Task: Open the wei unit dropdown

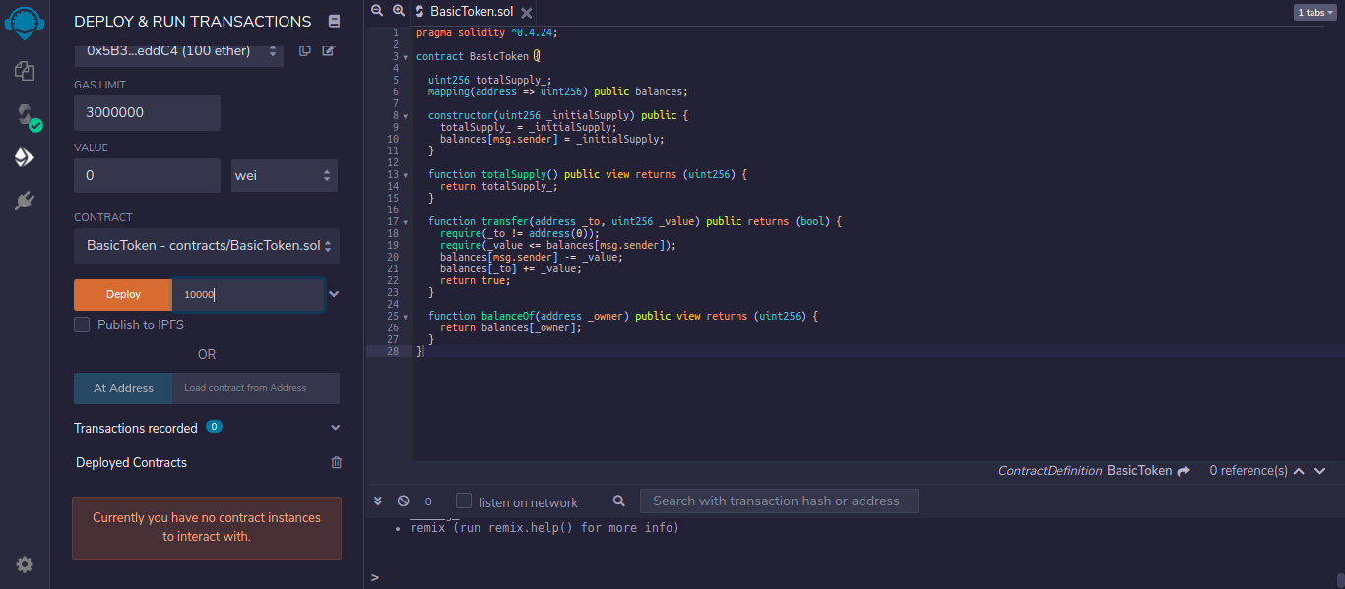Action: pos(284,176)
